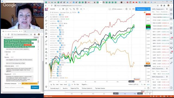Toggle the blue icon after Золото / Доллар США title

(79, 13)
